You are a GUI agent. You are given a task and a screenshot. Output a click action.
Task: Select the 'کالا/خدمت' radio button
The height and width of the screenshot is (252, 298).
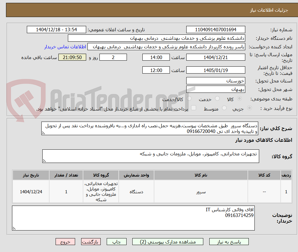(x=189, y=99)
